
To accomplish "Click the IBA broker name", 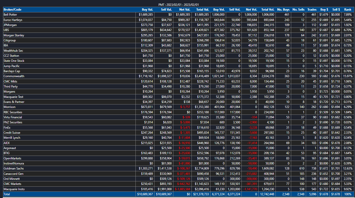I will click(x=6, y=45).
